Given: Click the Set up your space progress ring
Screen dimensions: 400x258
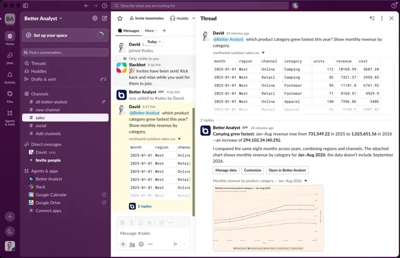Looking at the screenshot, I should tap(101, 35).
